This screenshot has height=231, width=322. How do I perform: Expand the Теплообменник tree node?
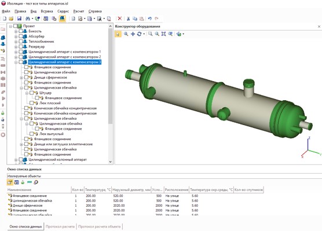(x=16, y=42)
